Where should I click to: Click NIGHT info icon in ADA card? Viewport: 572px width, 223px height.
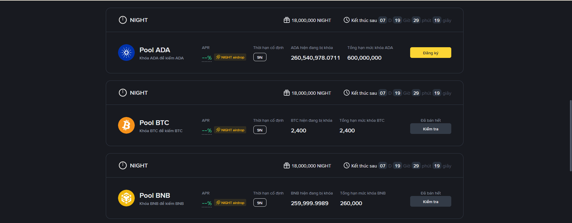tap(123, 20)
